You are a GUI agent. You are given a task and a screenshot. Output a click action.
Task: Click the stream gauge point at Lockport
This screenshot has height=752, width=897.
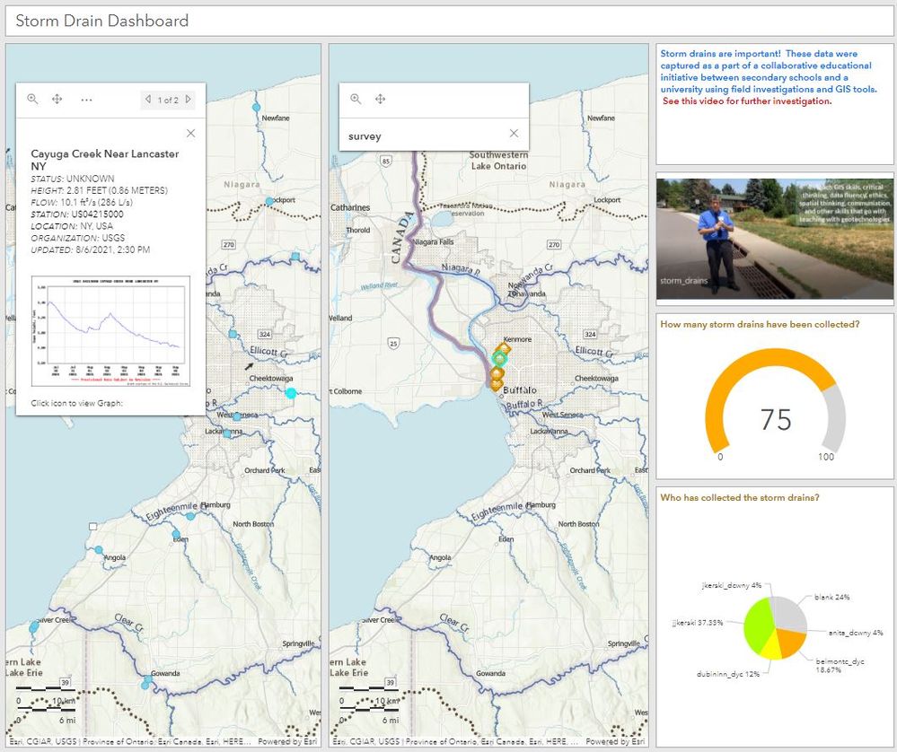pos(269,201)
